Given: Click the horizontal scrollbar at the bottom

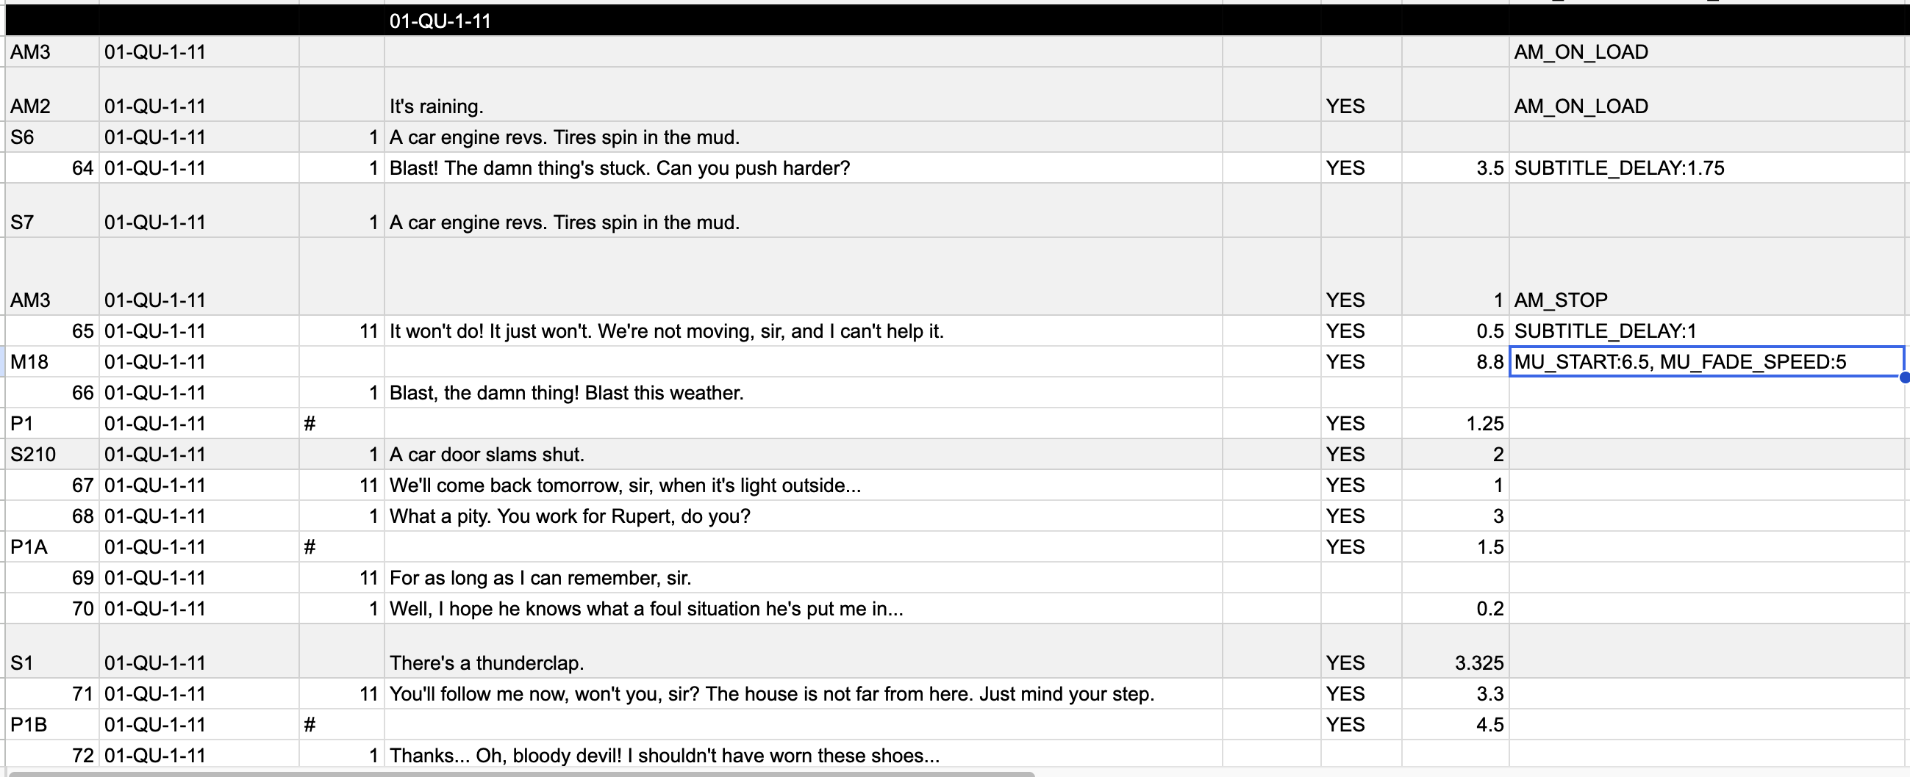Looking at the screenshot, I should coord(521,774).
